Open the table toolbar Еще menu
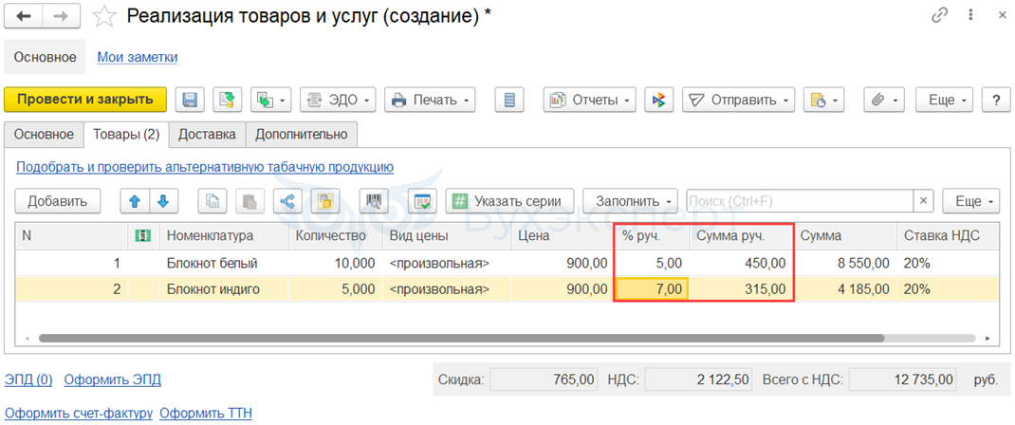This screenshot has width=1015, height=425. pos(971,201)
